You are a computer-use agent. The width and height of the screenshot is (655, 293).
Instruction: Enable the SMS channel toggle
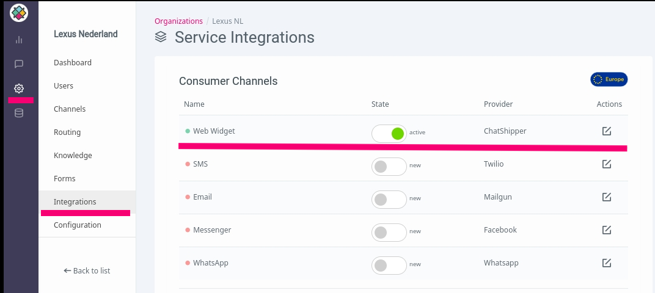389,167
